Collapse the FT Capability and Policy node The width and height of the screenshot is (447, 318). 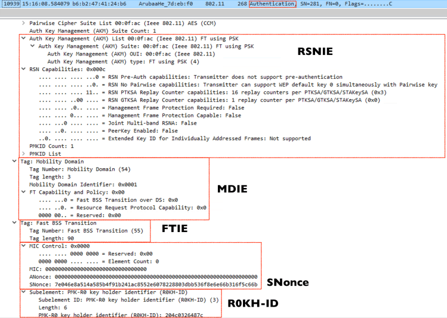click(23, 192)
